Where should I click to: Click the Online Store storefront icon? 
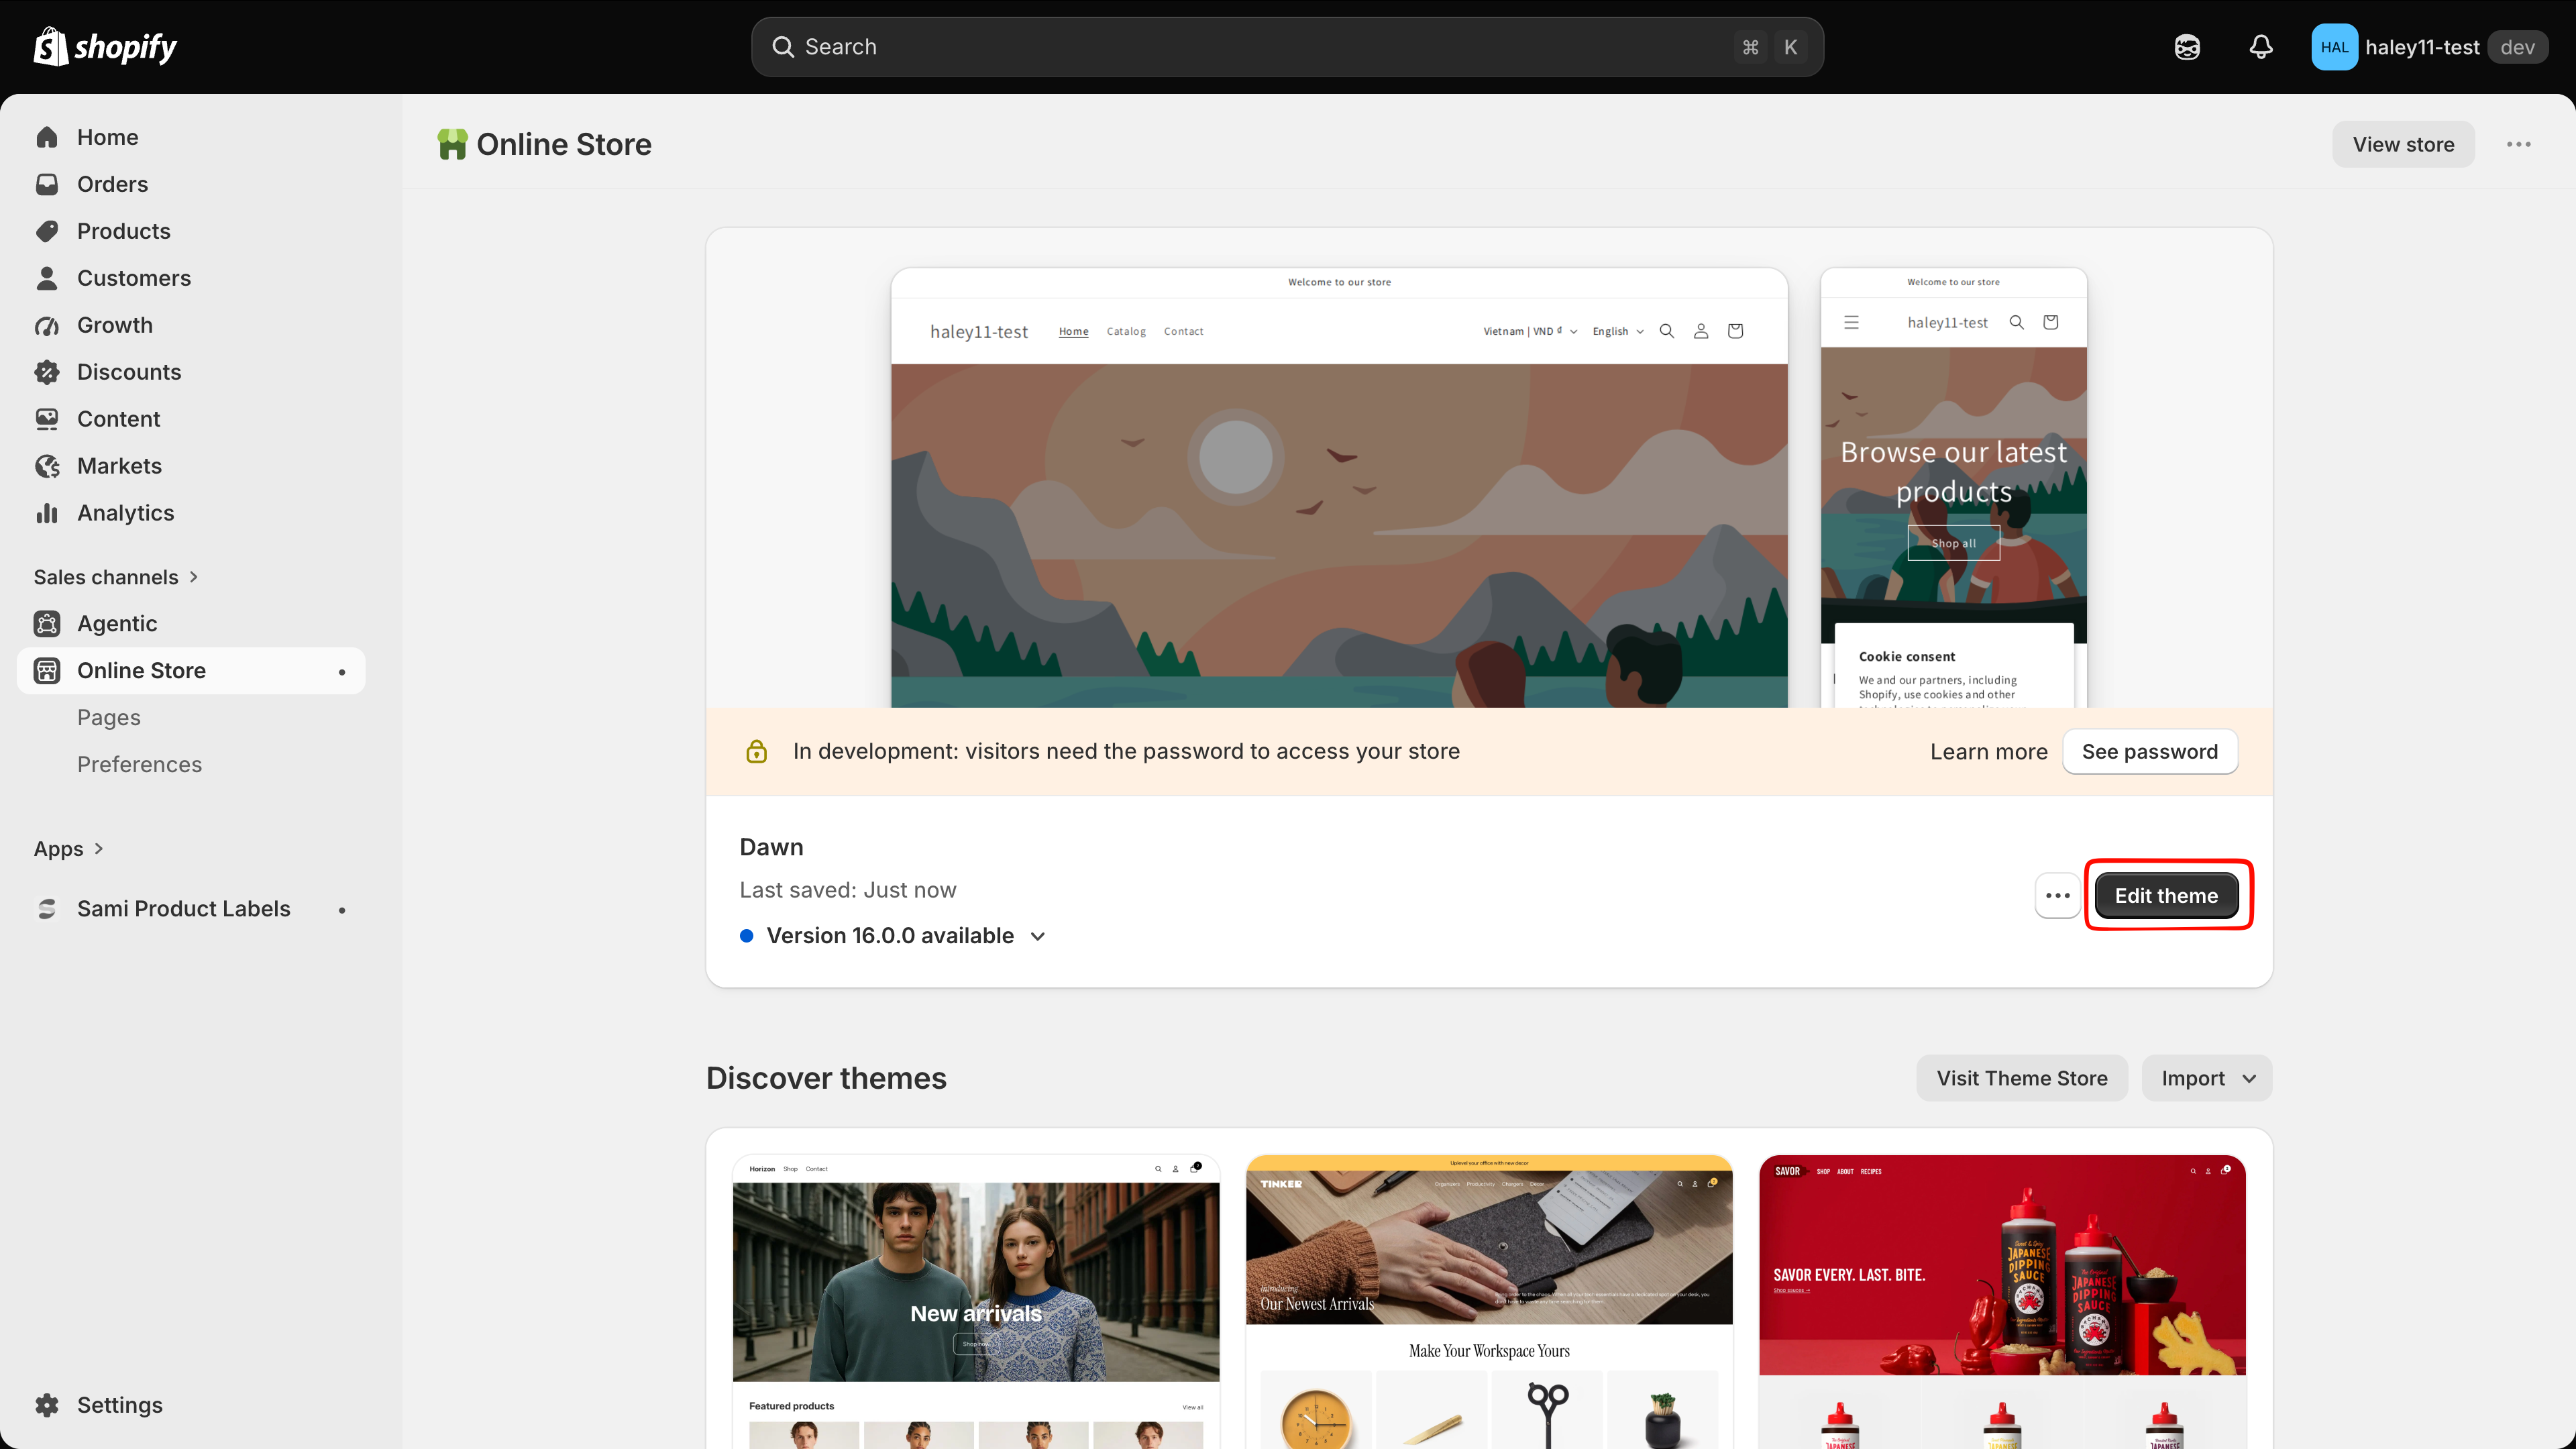(47, 671)
